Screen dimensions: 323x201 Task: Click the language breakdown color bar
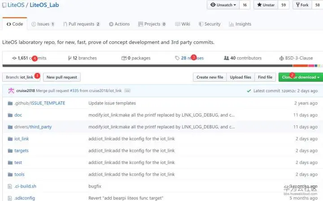(162, 66)
